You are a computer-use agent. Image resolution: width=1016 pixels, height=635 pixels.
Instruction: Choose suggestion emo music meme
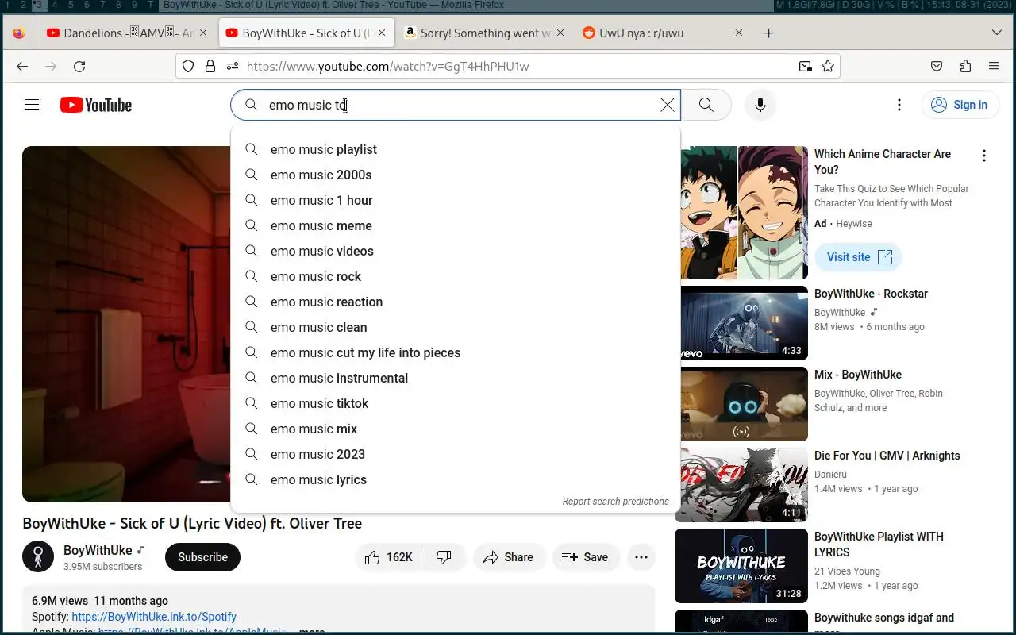[x=456, y=225]
